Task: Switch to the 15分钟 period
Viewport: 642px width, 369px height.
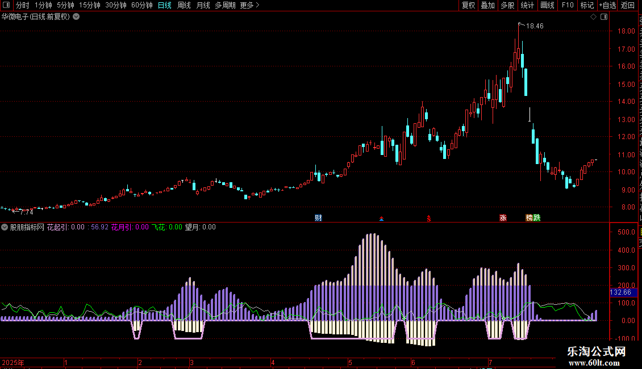Action: (x=89, y=5)
